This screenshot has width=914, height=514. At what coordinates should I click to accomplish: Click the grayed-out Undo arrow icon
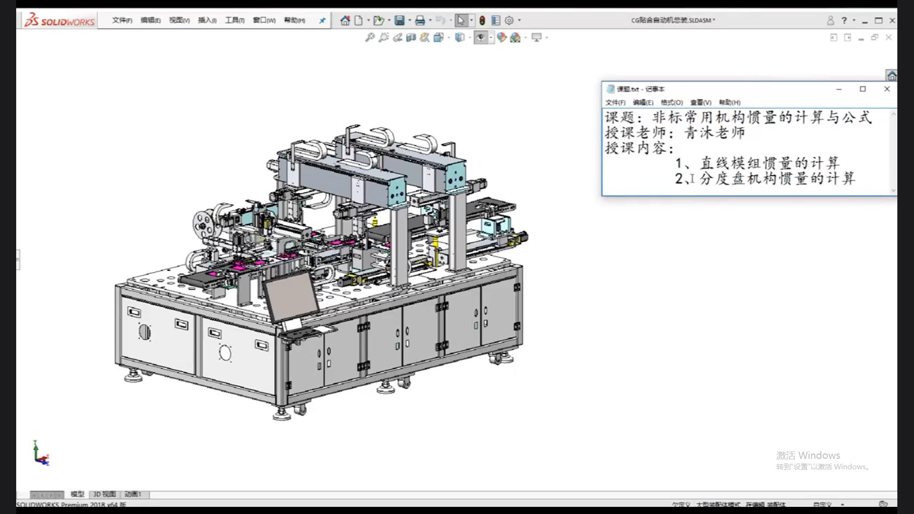tap(440, 20)
